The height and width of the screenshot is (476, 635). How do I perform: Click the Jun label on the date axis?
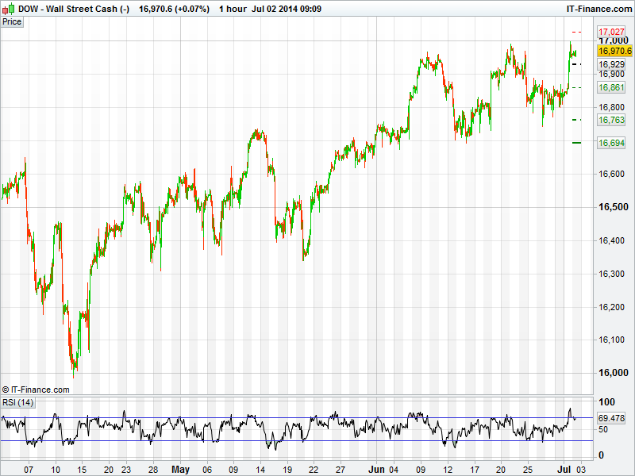point(376,470)
